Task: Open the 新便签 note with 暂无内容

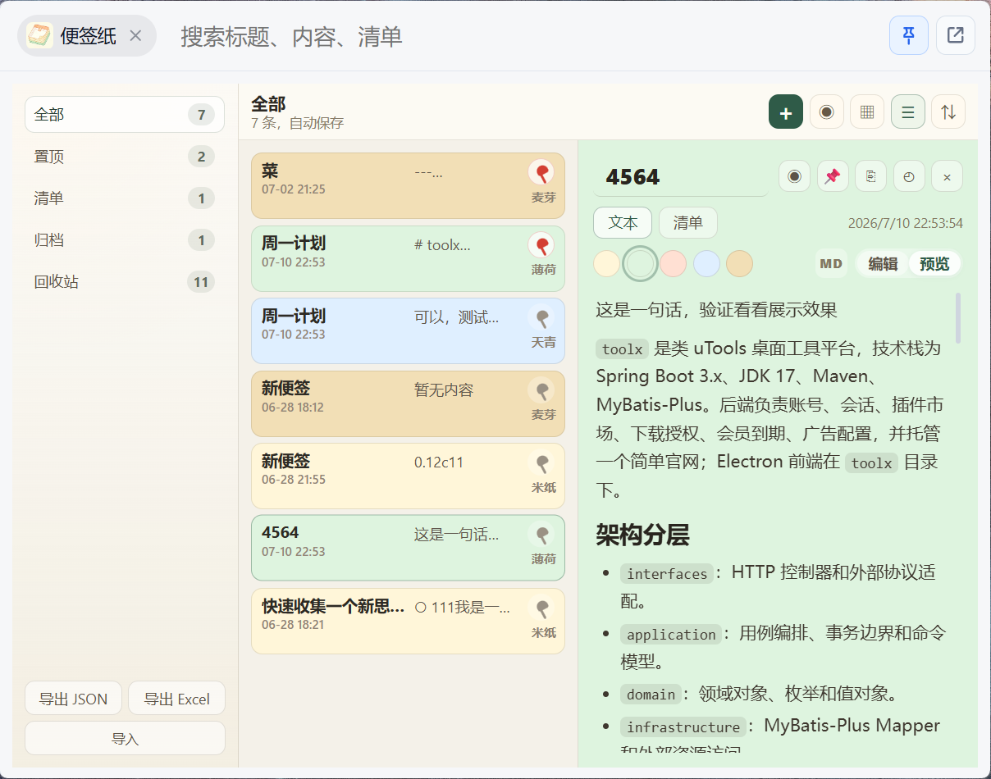Action: click(x=408, y=403)
